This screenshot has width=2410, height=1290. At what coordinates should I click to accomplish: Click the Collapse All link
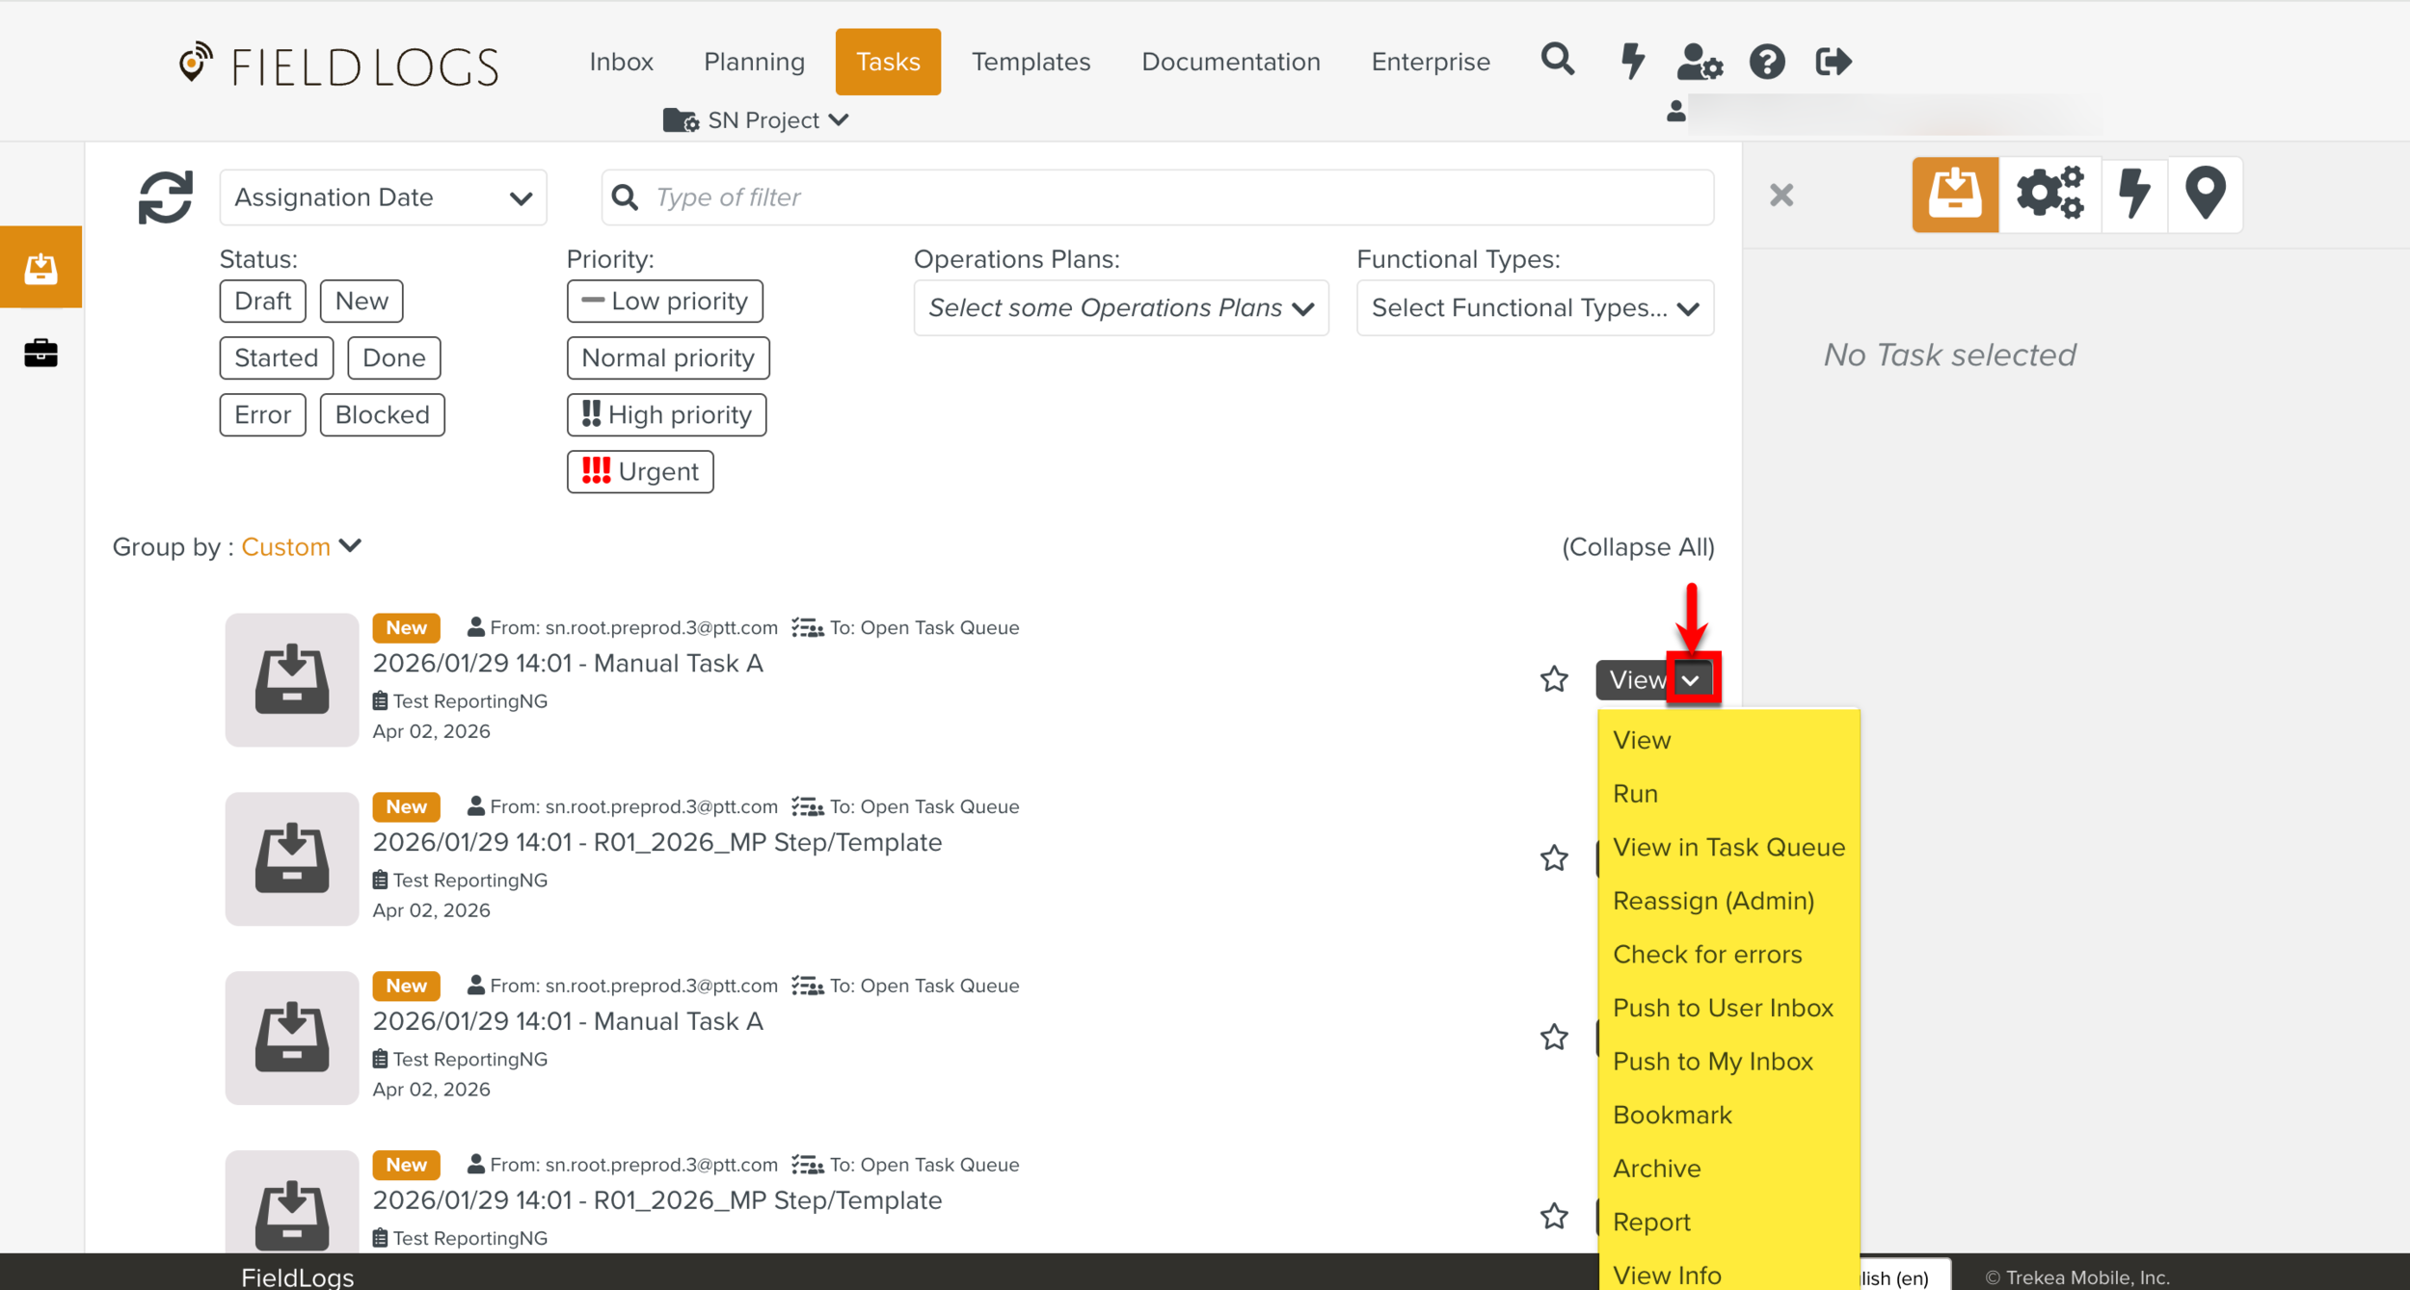pos(1637,547)
